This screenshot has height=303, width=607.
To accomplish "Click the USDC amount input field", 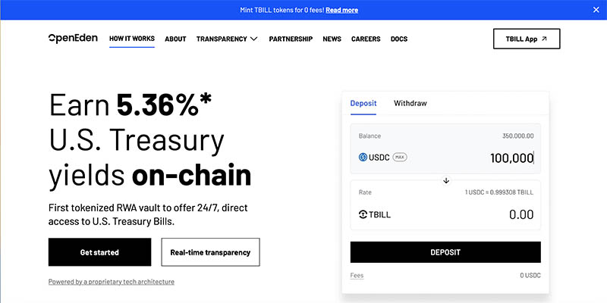I will coord(486,158).
